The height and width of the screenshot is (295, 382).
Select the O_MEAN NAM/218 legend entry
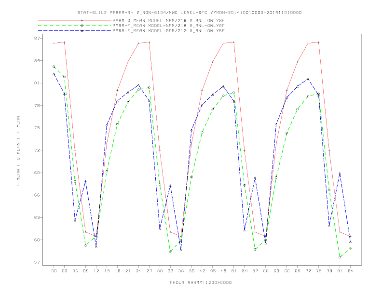[168, 20]
